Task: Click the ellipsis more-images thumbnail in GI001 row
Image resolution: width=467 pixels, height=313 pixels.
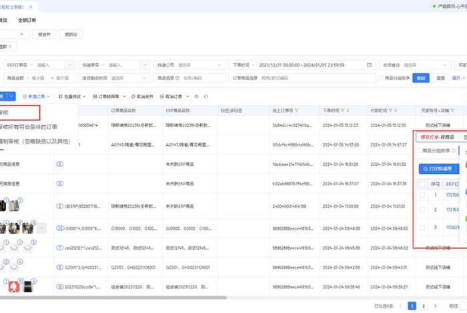Action: pyautogui.click(x=41, y=228)
